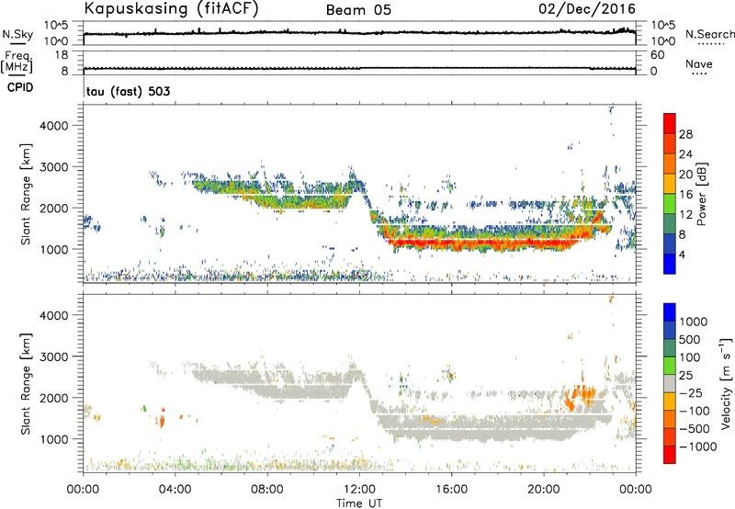This screenshot has height=509, width=735.
Task: Click the '18' frequency axis tick label
Action: 62,55
